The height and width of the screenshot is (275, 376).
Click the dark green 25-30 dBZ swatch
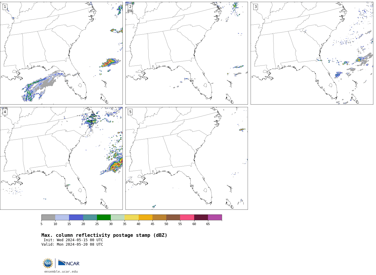pyautogui.click(x=104, y=217)
